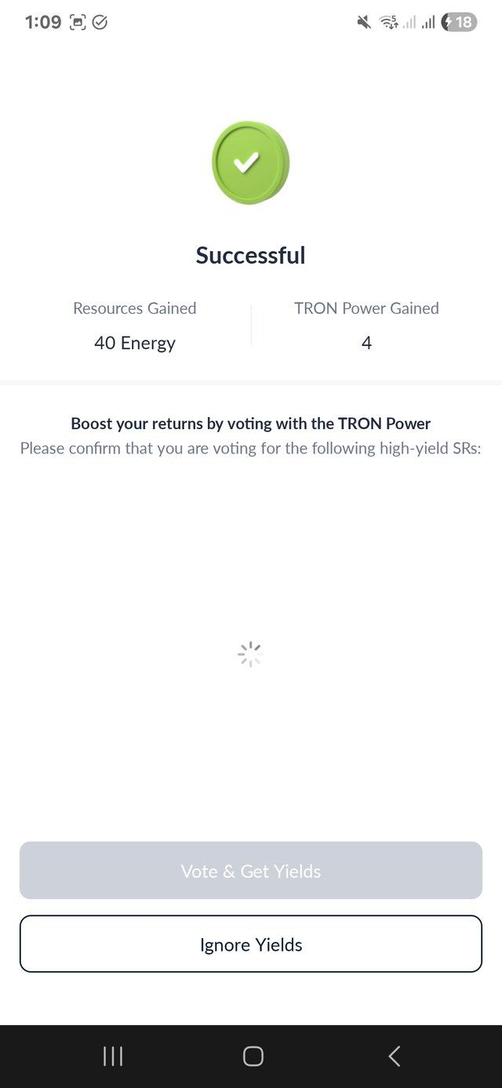Go back using the navigation arrow

tap(395, 1056)
